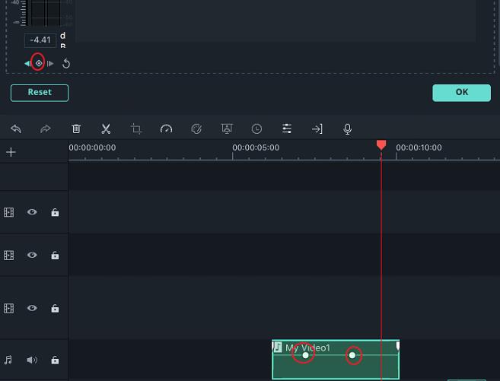Mute the audio track speaker icon
This screenshot has width=500, height=381.
(32, 360)
